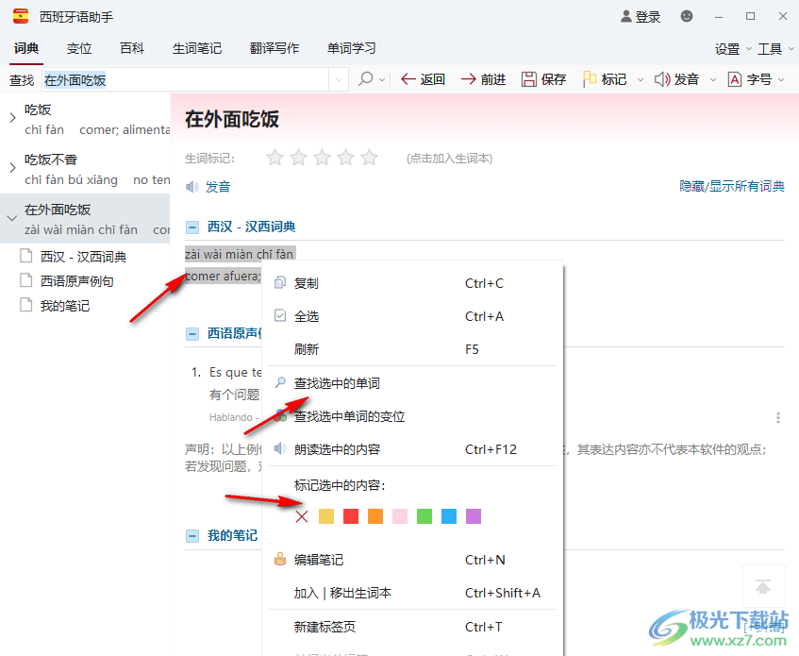
Task: Click the 登录 login button
Action: click(x=641, y=17)
